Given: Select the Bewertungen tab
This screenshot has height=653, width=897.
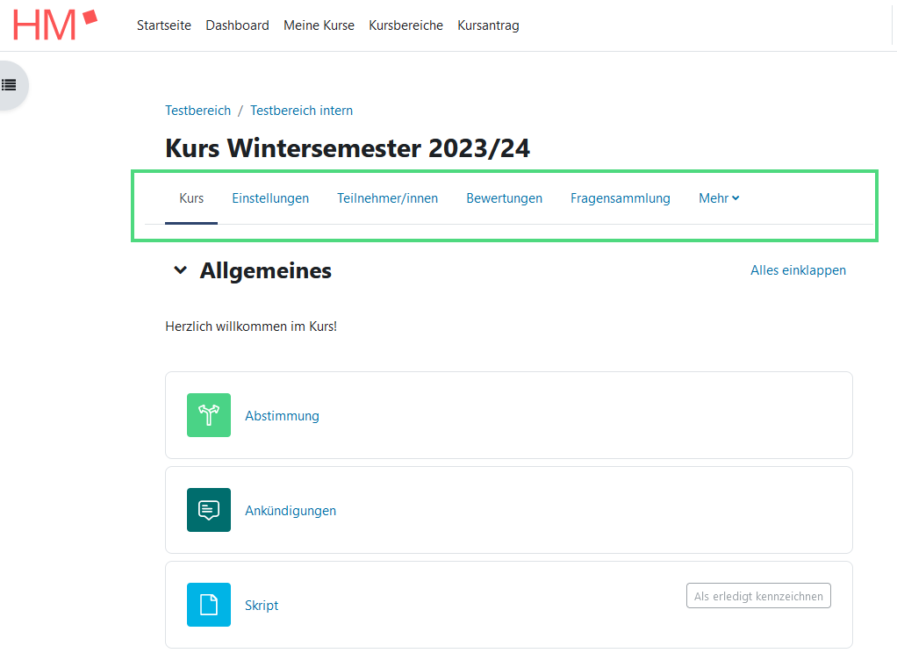Looking at the screenshot, I should click(504, 198).
